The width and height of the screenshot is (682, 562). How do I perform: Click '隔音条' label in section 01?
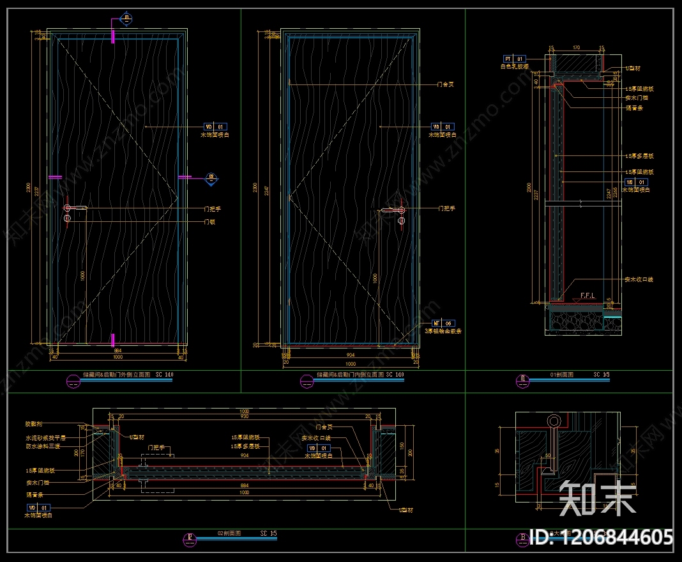634,108
